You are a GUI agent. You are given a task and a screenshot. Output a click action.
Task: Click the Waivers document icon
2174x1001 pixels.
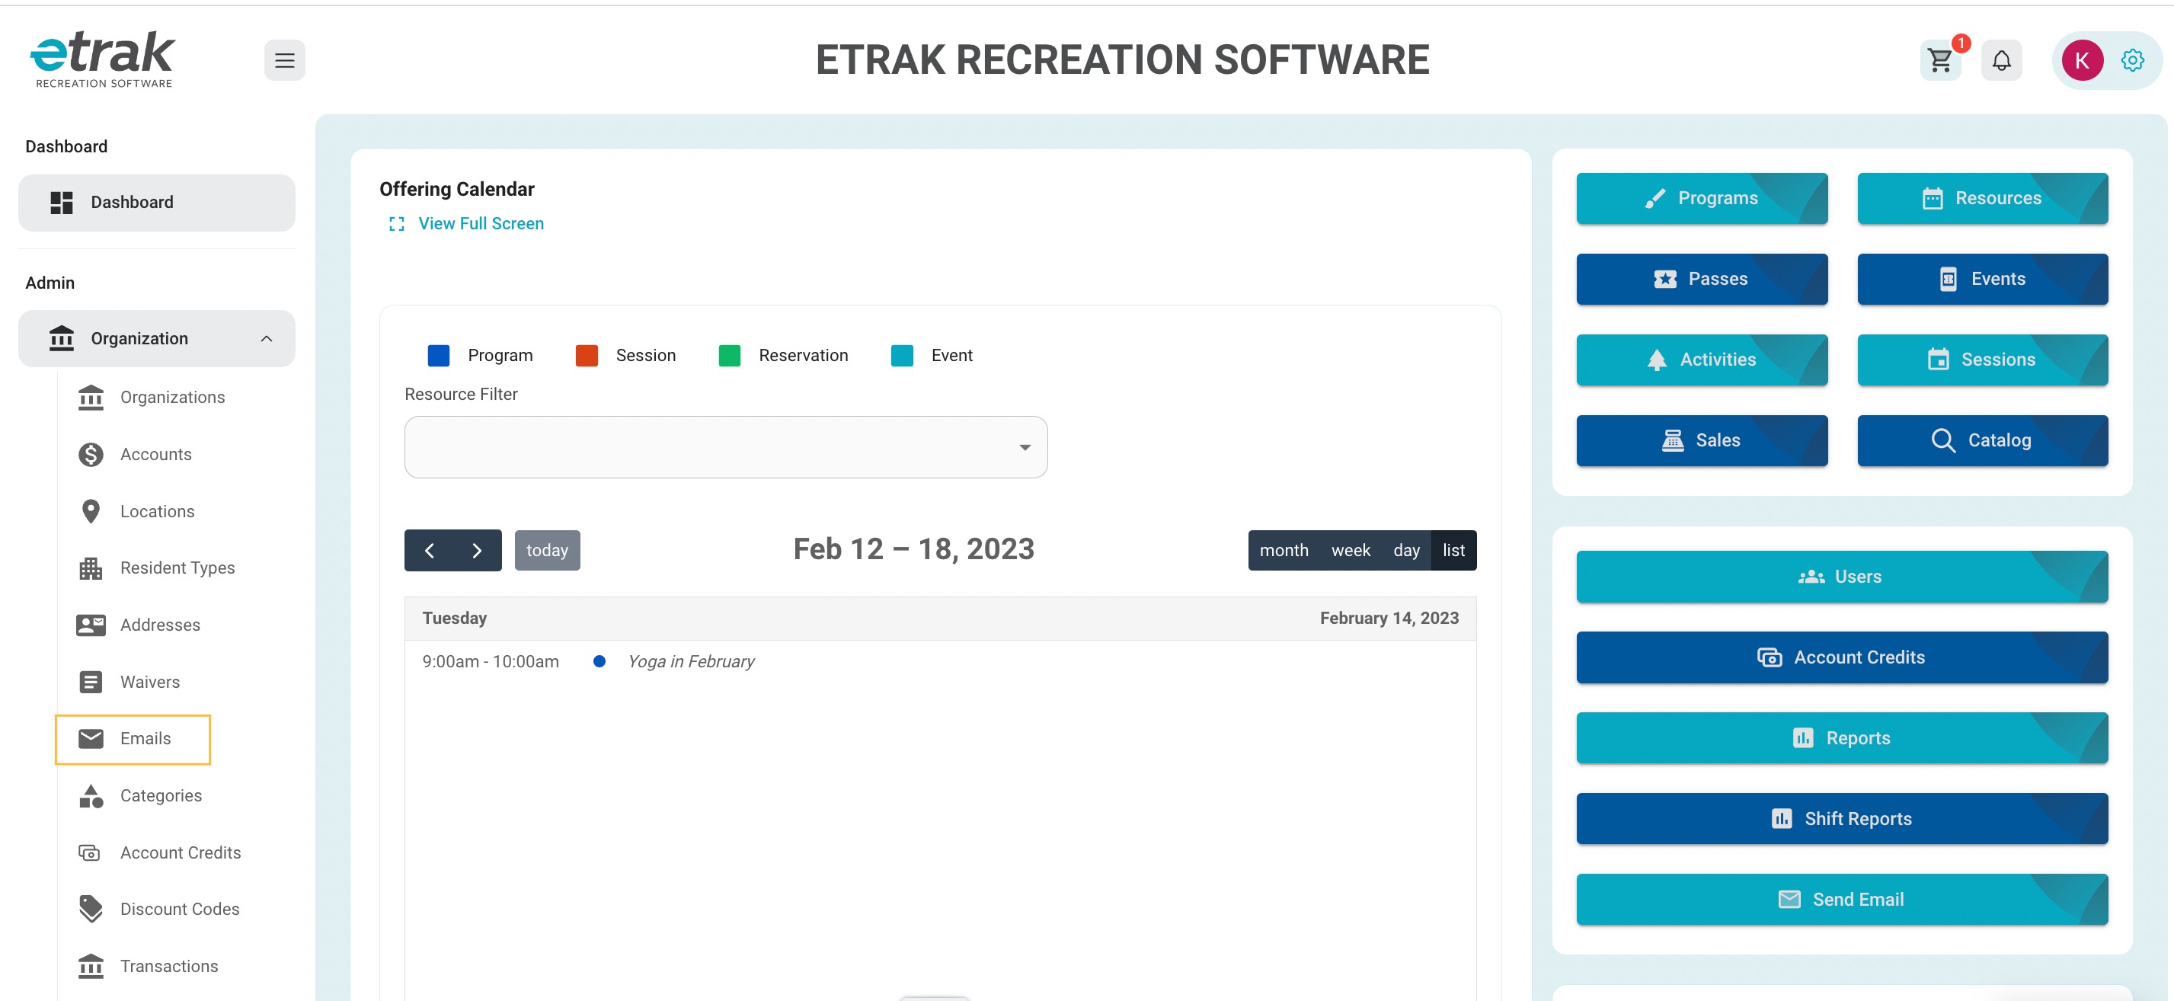click(x=91, y=682)
